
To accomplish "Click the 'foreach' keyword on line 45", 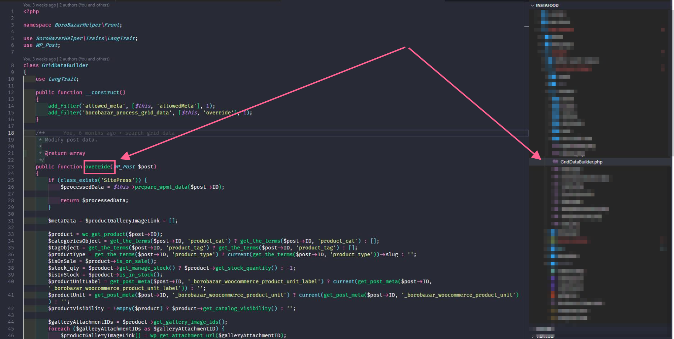I will point(59,329).
